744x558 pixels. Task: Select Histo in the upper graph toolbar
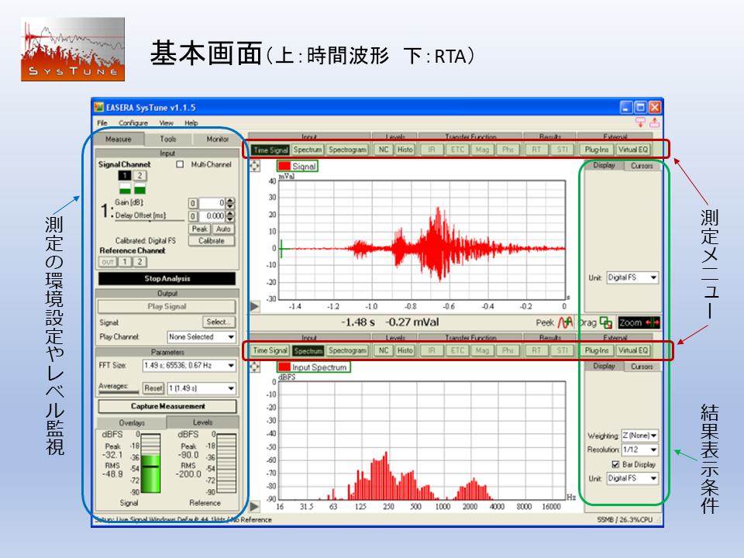point(405,150)
